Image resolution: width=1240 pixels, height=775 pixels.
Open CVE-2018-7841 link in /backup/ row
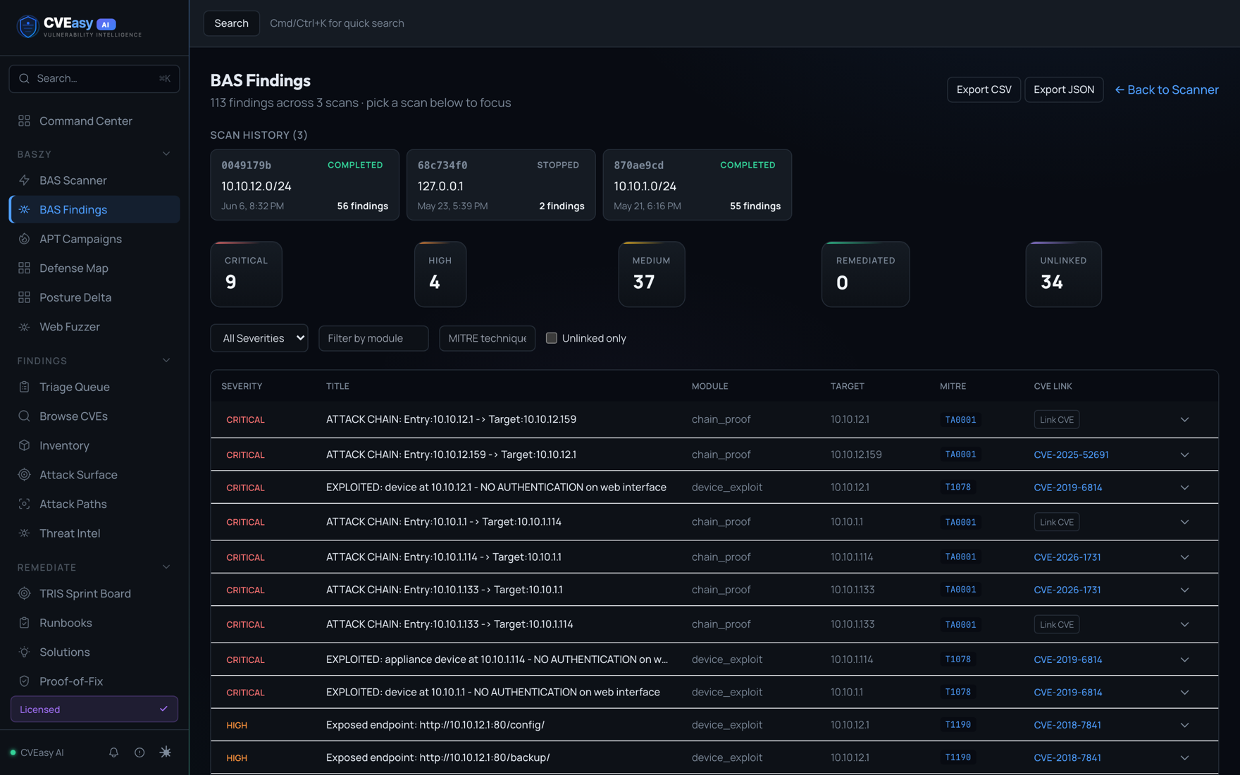[1067, 757]
